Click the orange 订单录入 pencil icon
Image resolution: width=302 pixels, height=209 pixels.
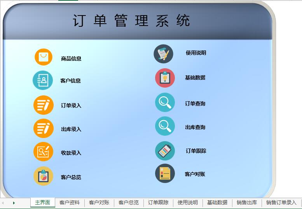[43, 105]
